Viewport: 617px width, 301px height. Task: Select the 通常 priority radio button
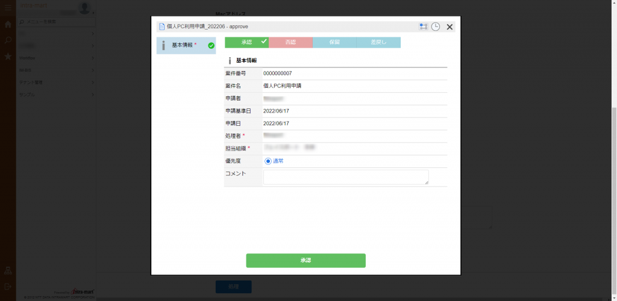(268, 161)
